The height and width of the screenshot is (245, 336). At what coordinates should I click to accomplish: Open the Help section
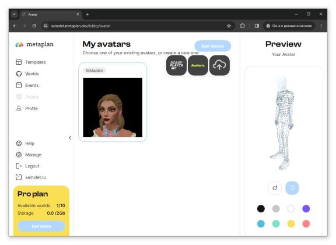click(x=25, y=143)
